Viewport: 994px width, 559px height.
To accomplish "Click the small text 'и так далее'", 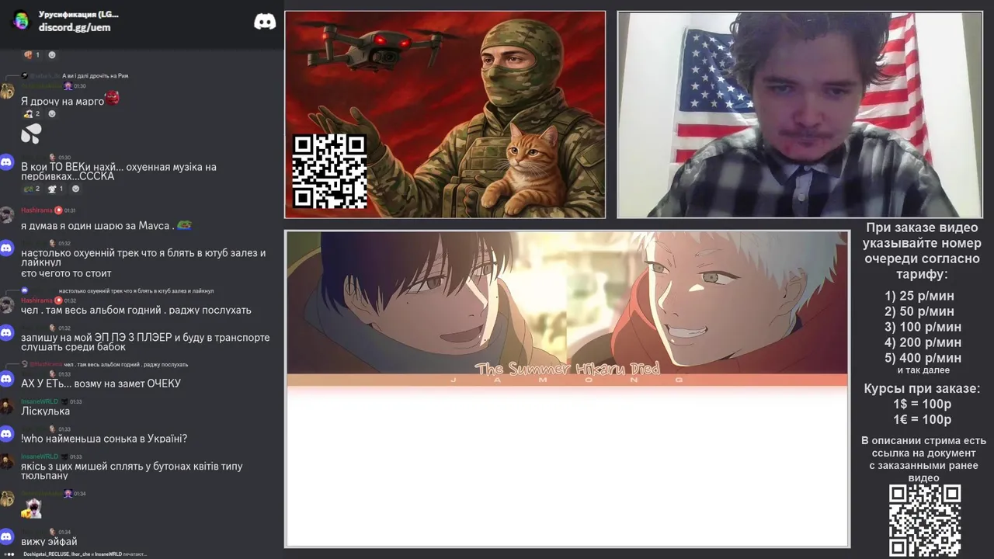I will click(923, 370).
